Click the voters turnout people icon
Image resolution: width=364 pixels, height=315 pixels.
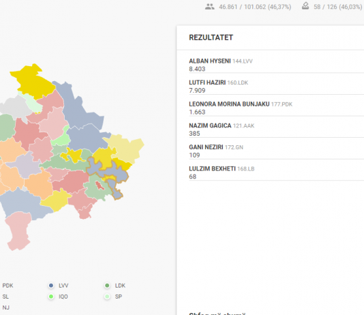[x=210, y=7]
